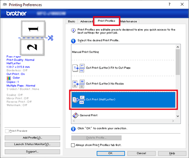Close the Printing Preferences dialog
Viewport: 189px width, 158px height.
(182, 4)
